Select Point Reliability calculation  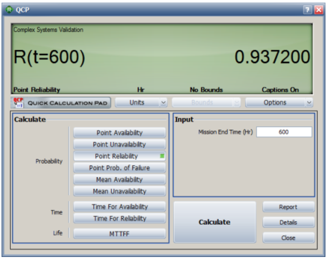pos(120,156)
